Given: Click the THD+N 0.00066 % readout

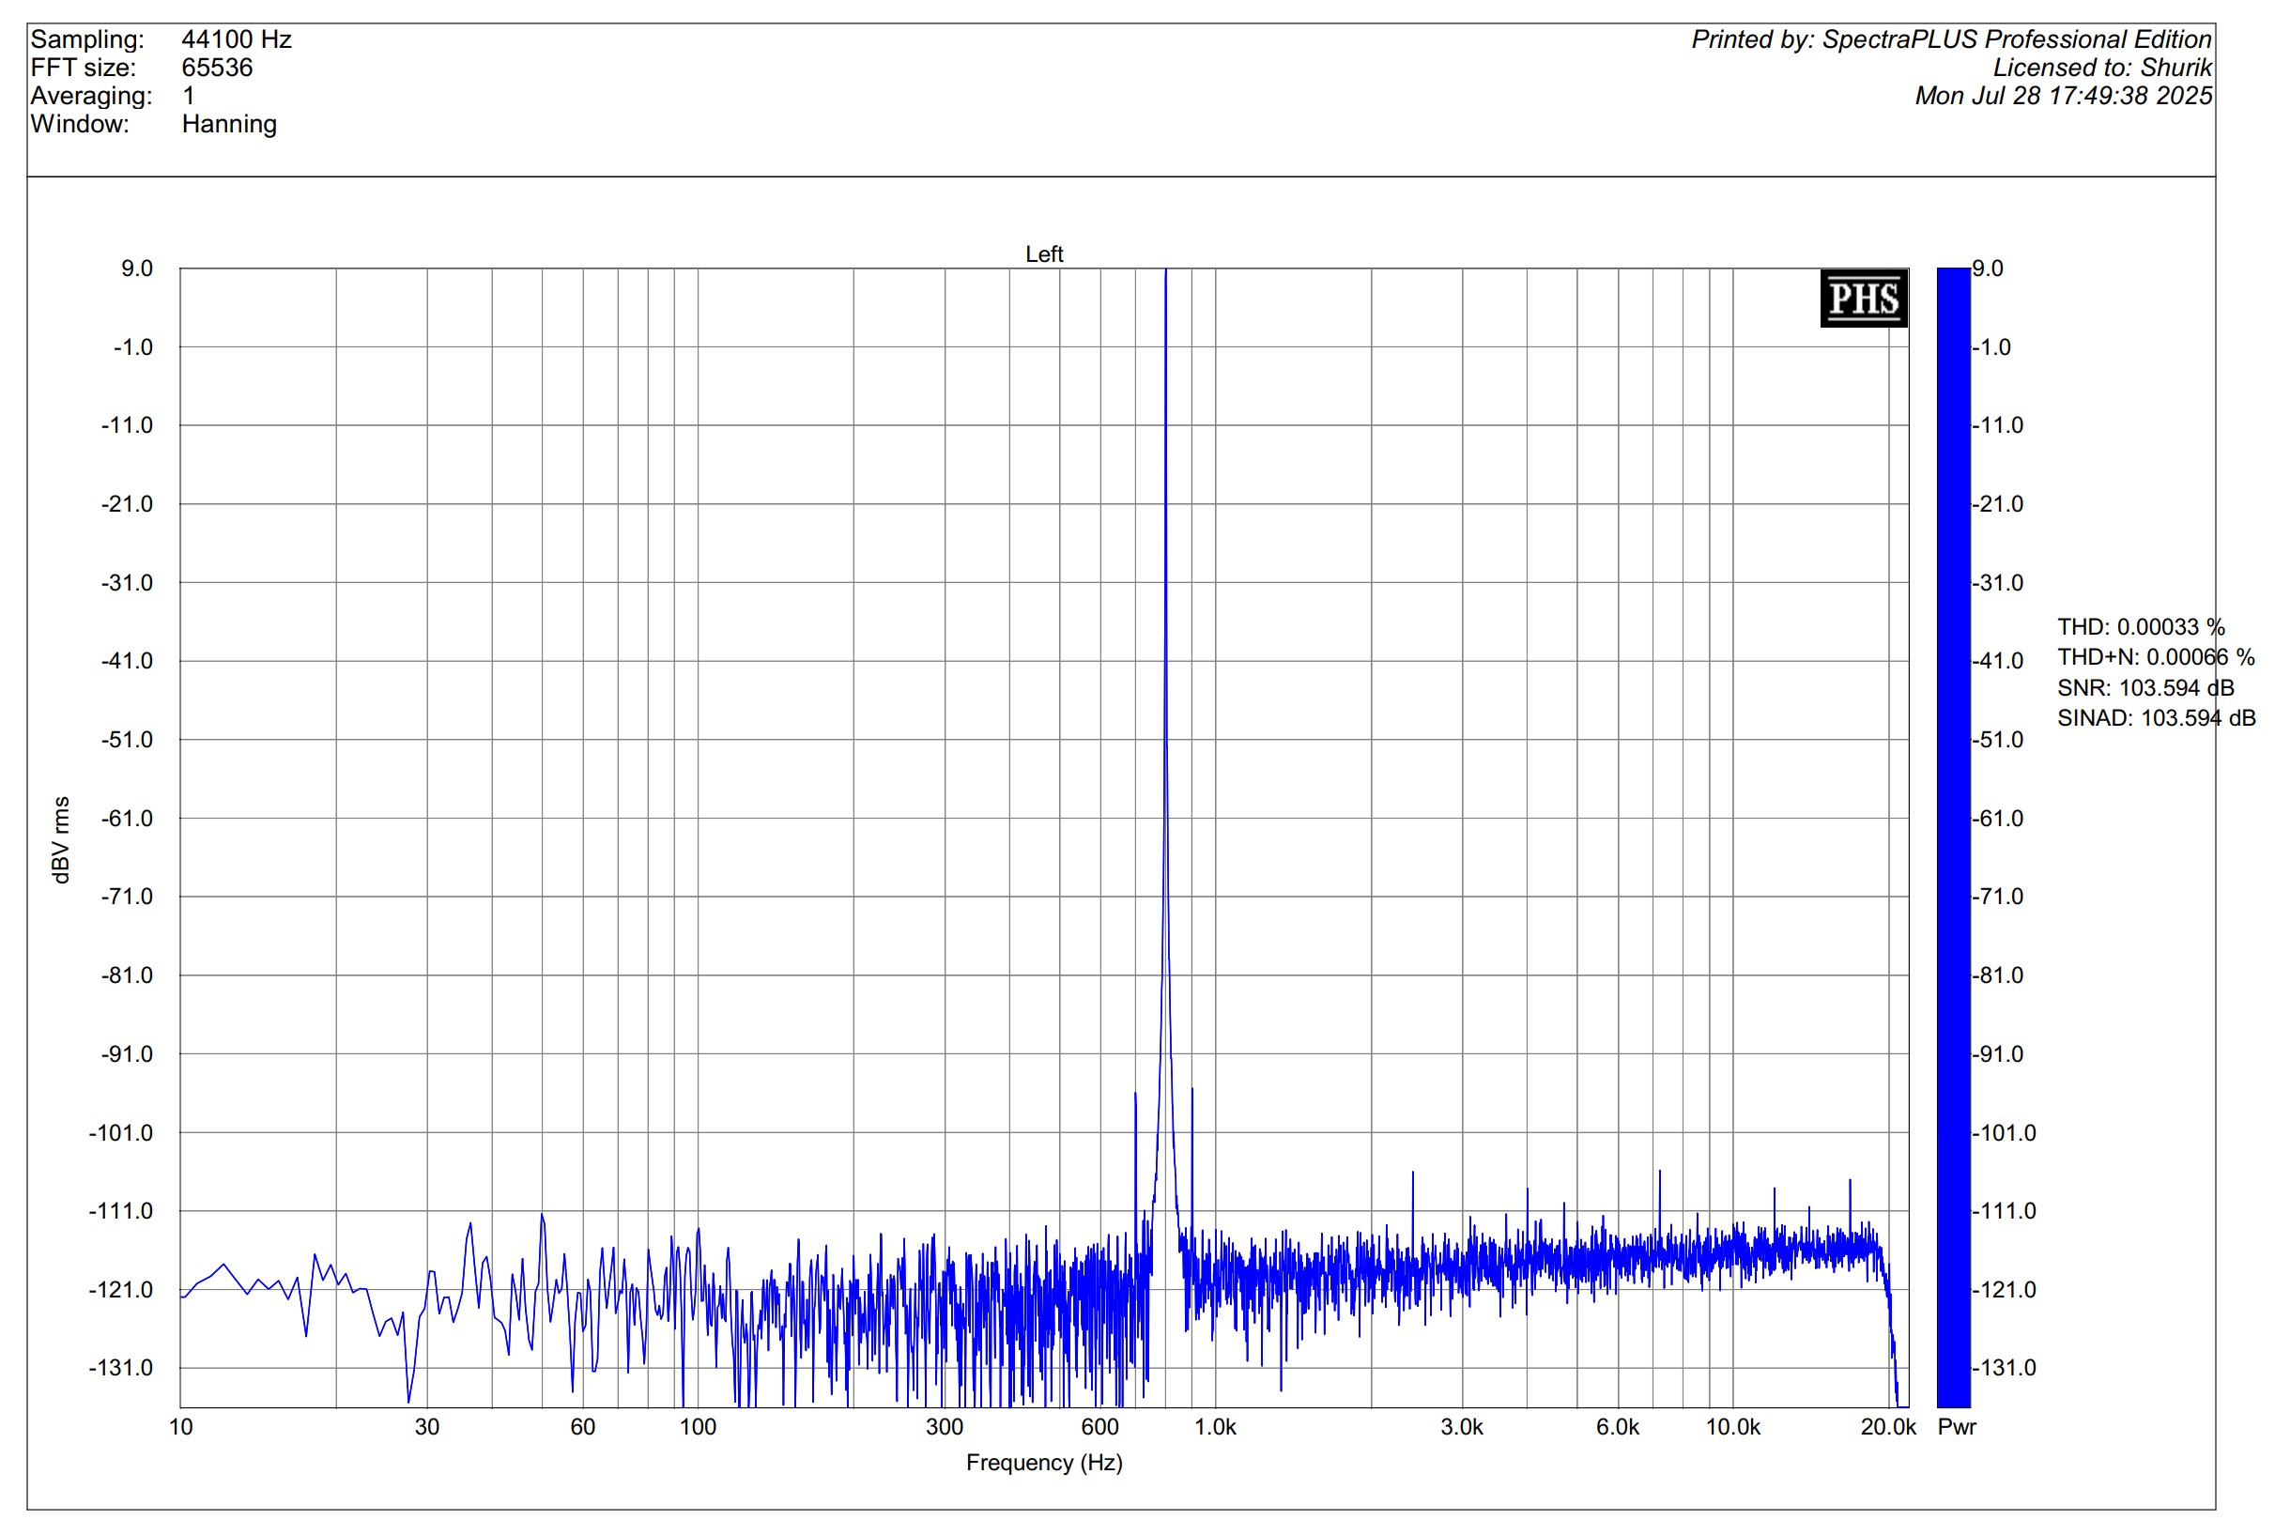Looking at the screenshot, I should [2155, 657].
